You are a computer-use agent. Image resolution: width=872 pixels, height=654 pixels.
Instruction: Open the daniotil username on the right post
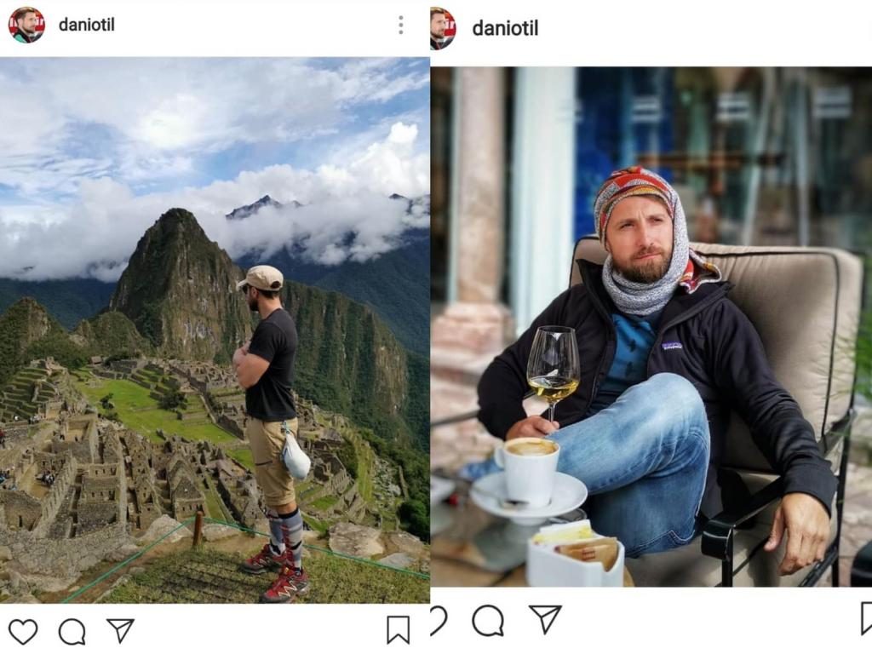pyautogui.click(x=505, y=28)
